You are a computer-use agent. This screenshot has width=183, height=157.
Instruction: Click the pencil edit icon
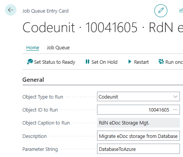[161, 11]
